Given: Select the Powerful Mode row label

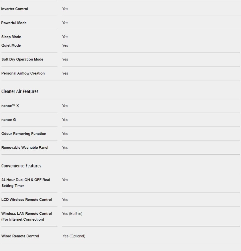Looking at the screenshot, I should point(14,23).
